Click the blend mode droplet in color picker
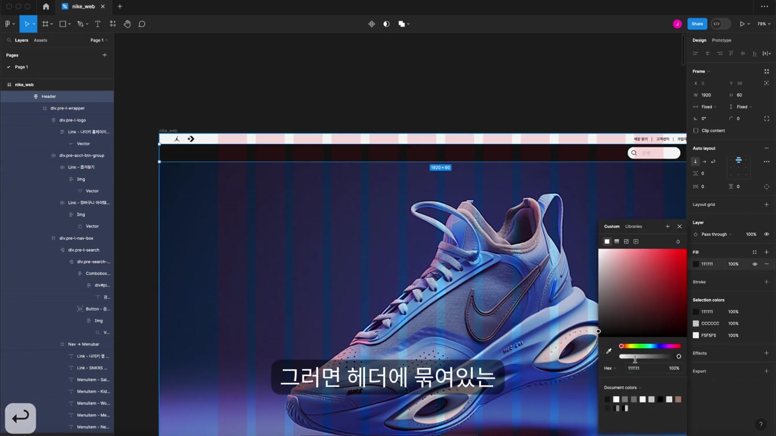Viewport: 776px width, 436px height. [x=678, y=242]
